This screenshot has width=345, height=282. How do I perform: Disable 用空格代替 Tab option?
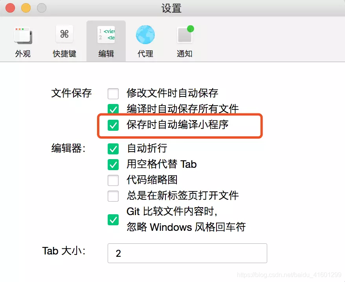[x=113, y=165]
